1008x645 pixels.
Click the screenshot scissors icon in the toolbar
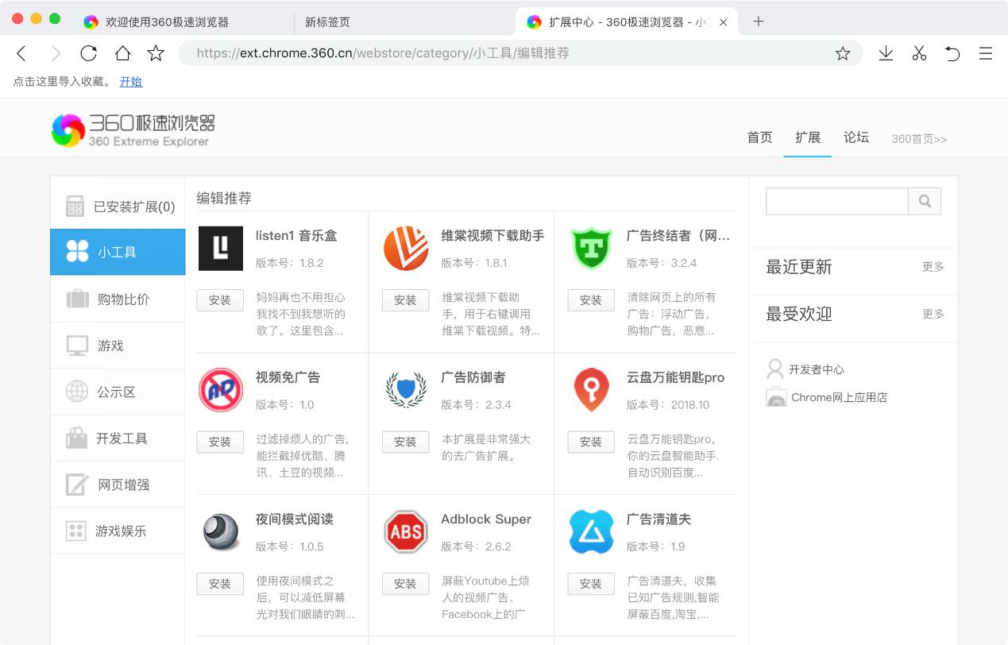coord(919,53)
